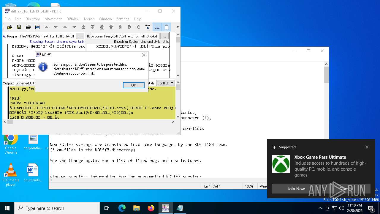380x214 pixels.
Task: Go to previous unsolved conflict icon
Action: 102,27
